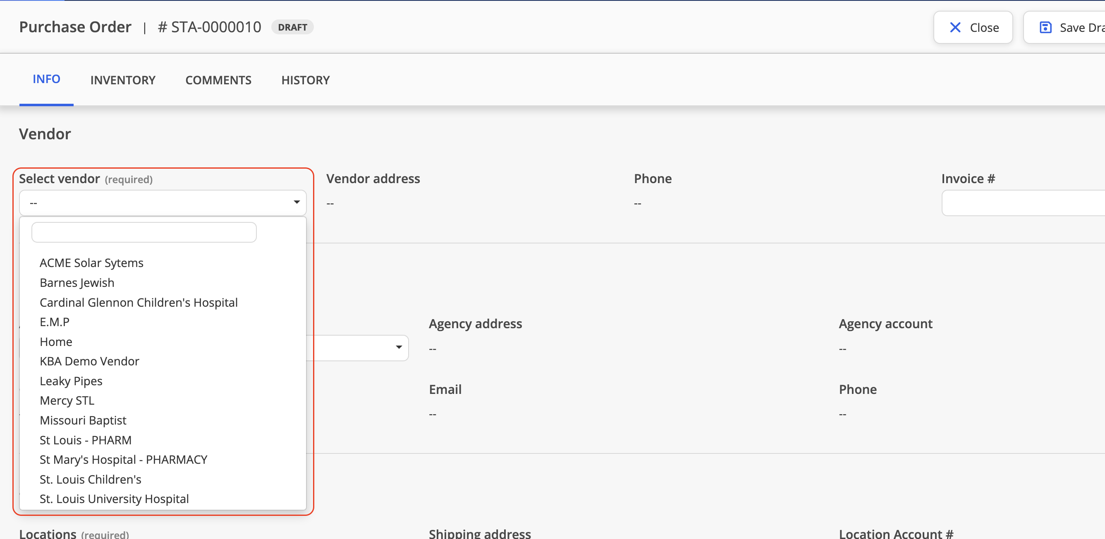Switch to the COMMENTS tab
Screen dimensions: 1105x539
tap(218, 80)
